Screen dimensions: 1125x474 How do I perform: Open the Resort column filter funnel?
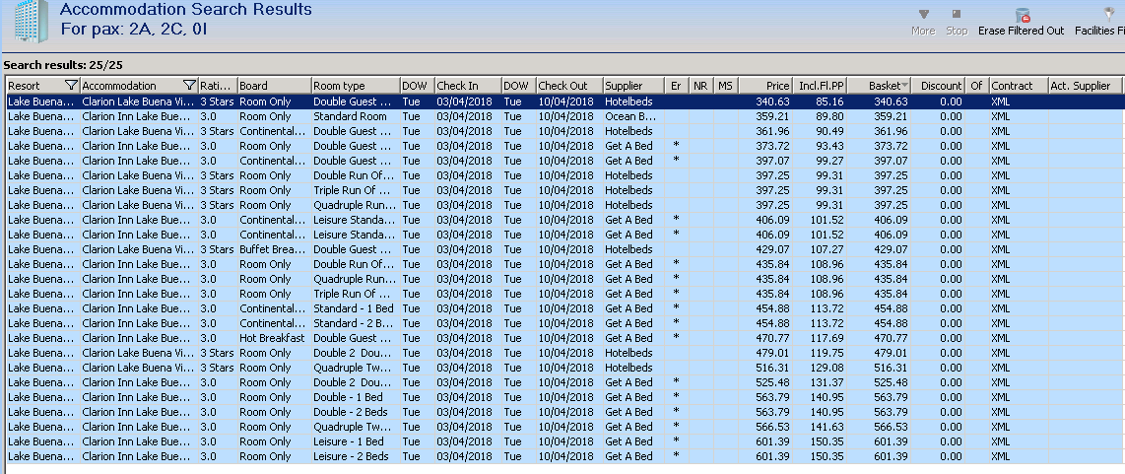coord(70,86)
